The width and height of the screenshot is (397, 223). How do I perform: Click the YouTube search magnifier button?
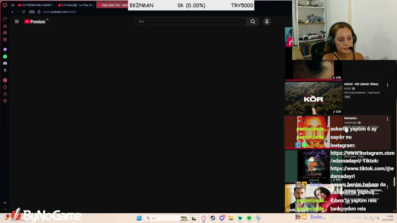(253, 21)
